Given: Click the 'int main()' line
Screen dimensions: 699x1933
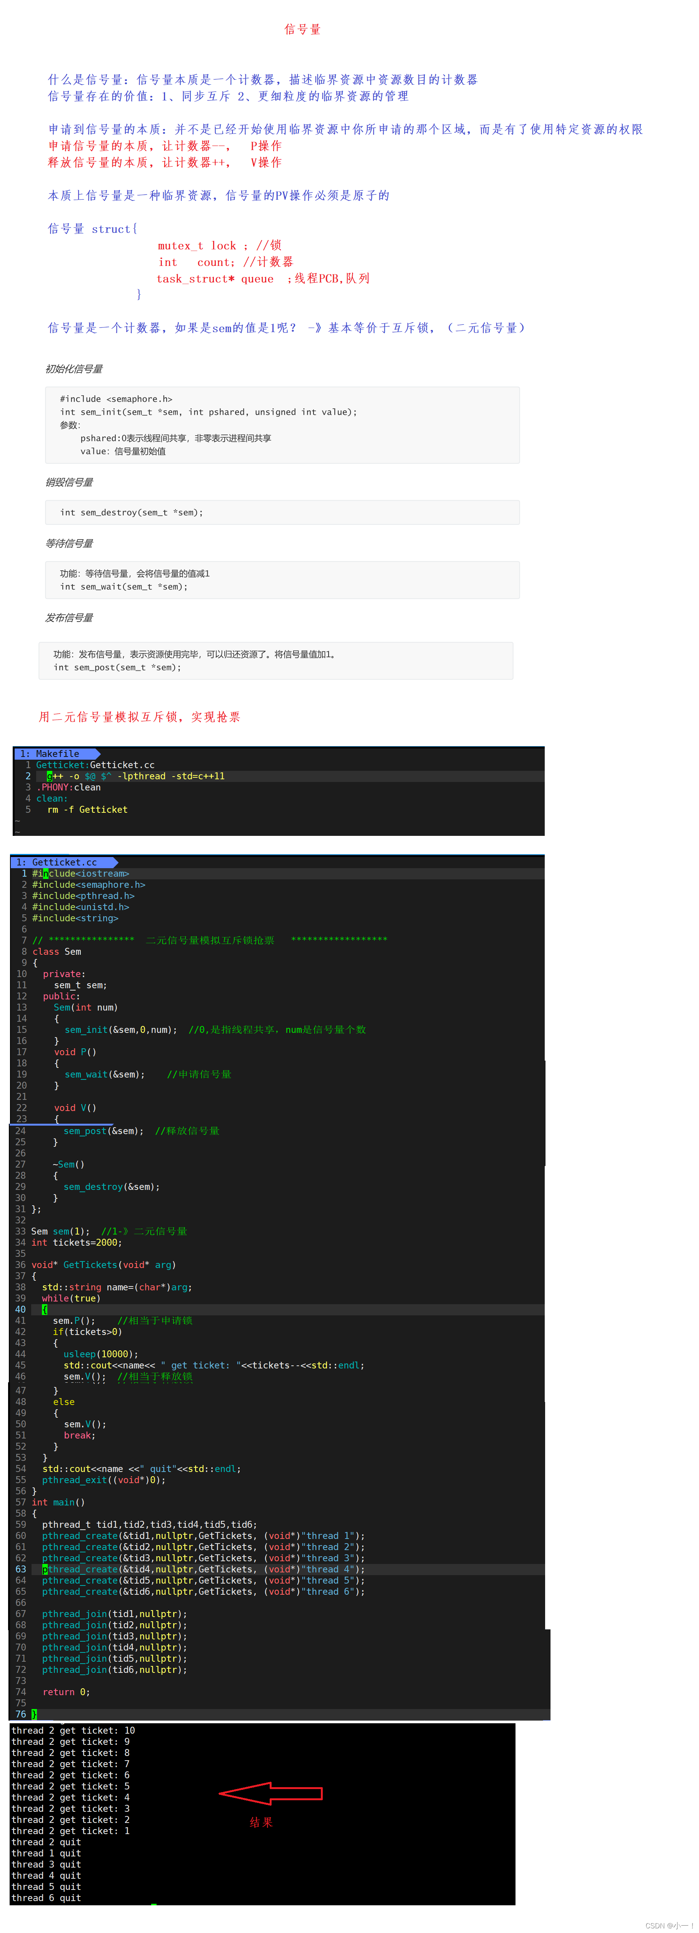Looking at the screenshot, I should pyautogui.click(x=58, y=1502).
